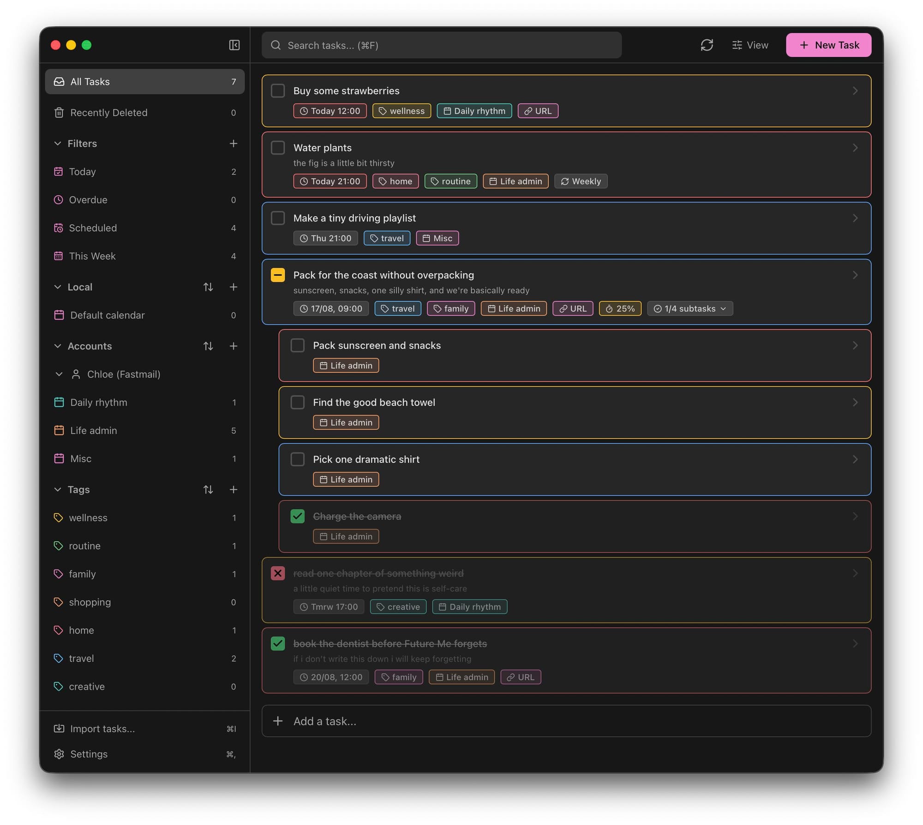Click the Import tasks icon
The height and width of the screenshot is (825, 923).
[59, 729]
